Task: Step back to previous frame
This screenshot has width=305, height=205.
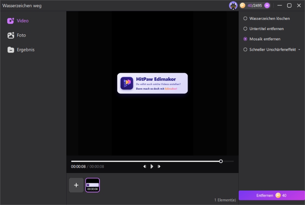Action: pyautogui.click(x=144, y=167)
